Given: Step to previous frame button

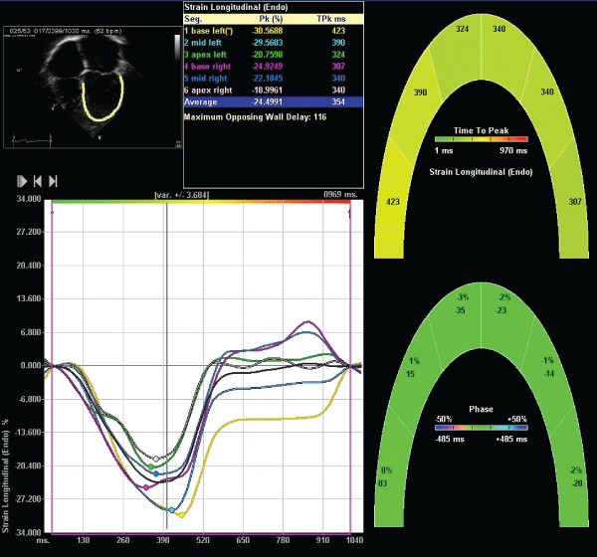Looking at the screenshot, I should (x=38, y=181).
